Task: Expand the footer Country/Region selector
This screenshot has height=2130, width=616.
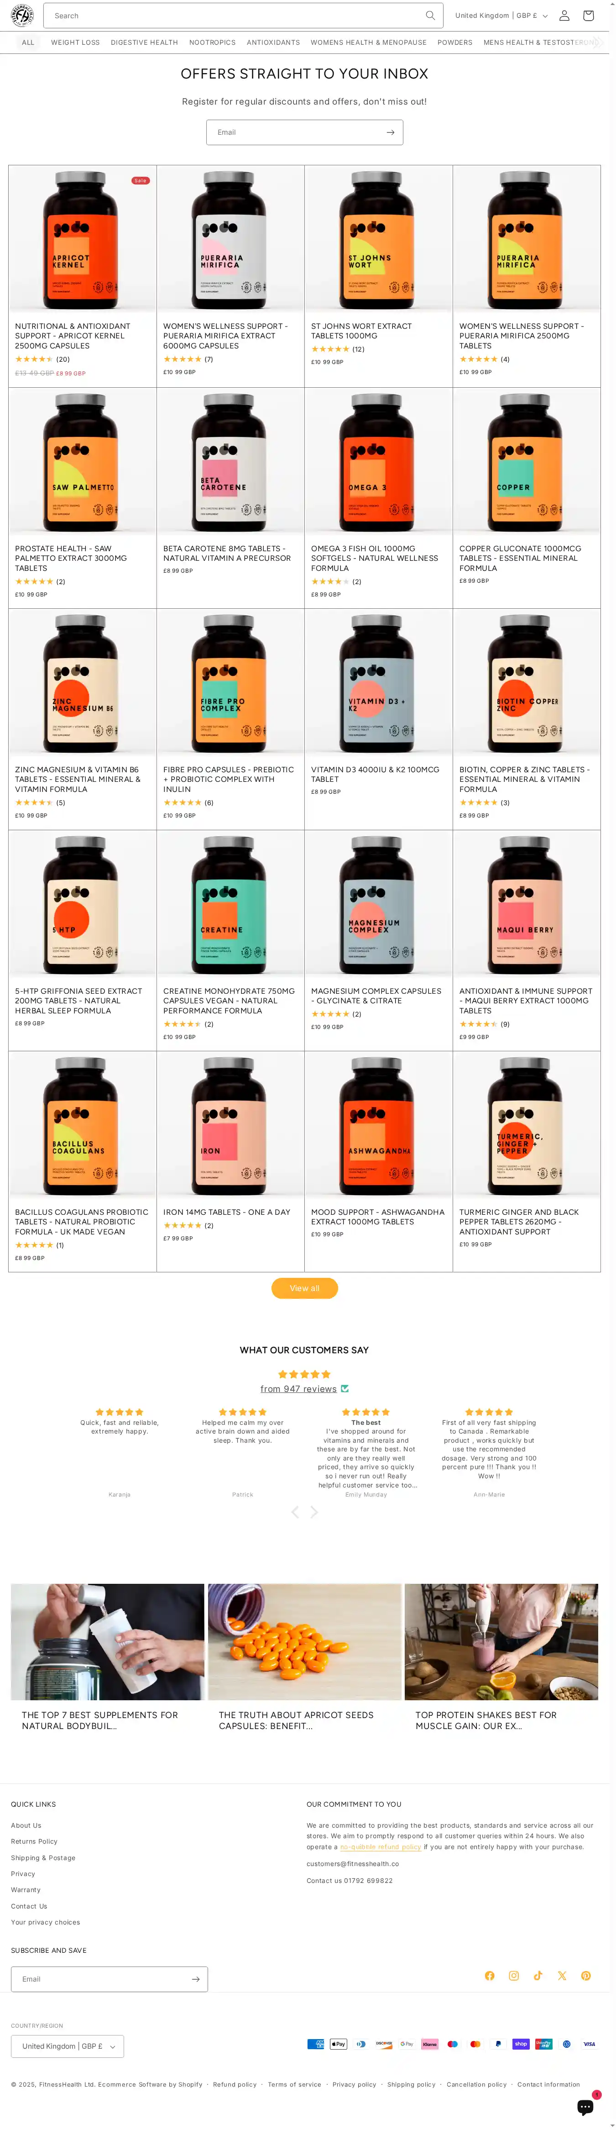Action: coord(68,2046)
